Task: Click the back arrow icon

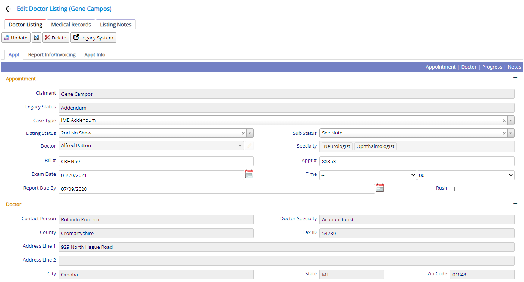Action: point(8,9)
